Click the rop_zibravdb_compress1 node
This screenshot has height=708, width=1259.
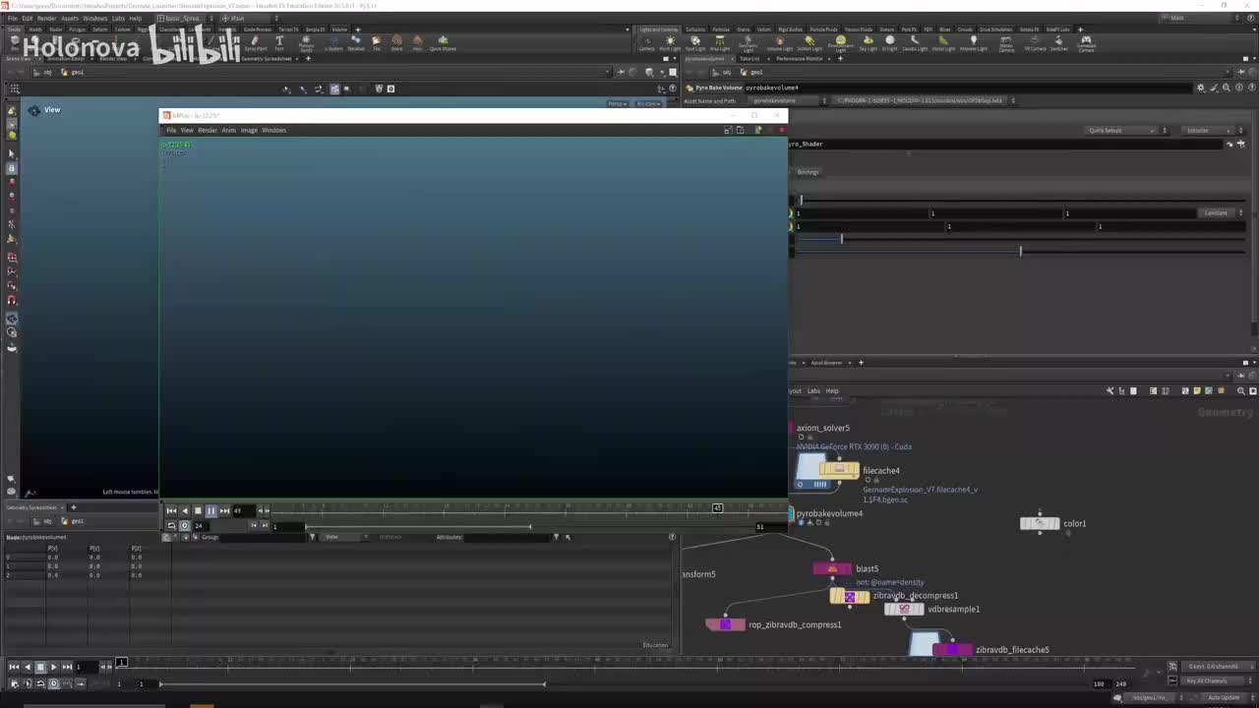(726, 624)
